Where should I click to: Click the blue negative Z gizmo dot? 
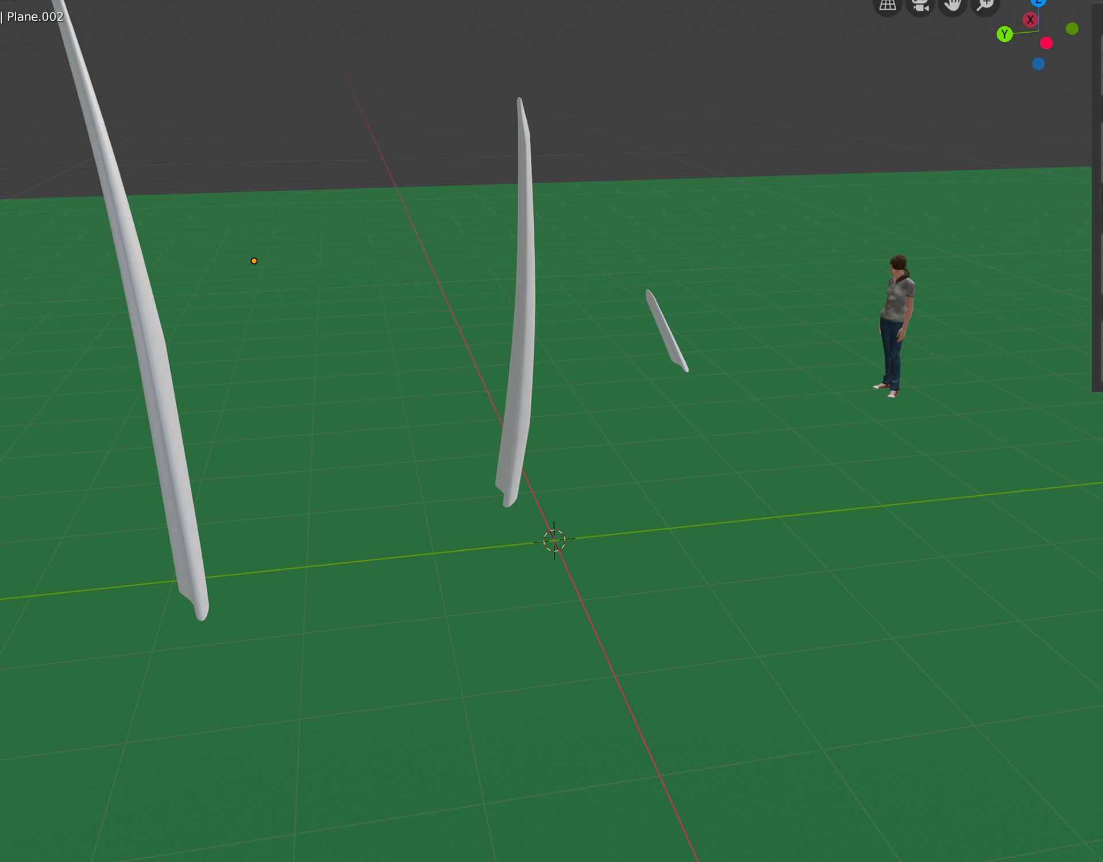click(1038, 64)
